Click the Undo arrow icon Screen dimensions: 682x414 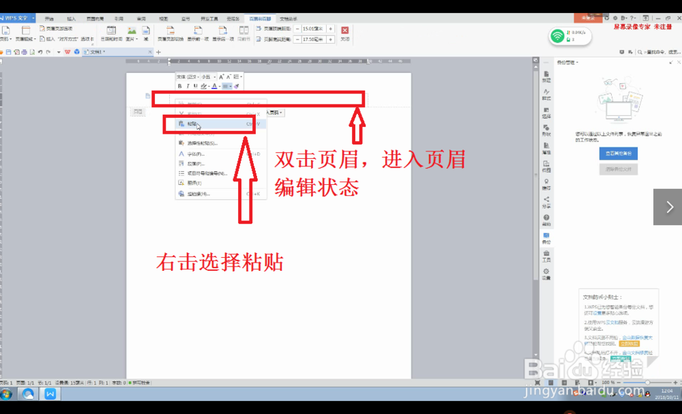(40, 52)
